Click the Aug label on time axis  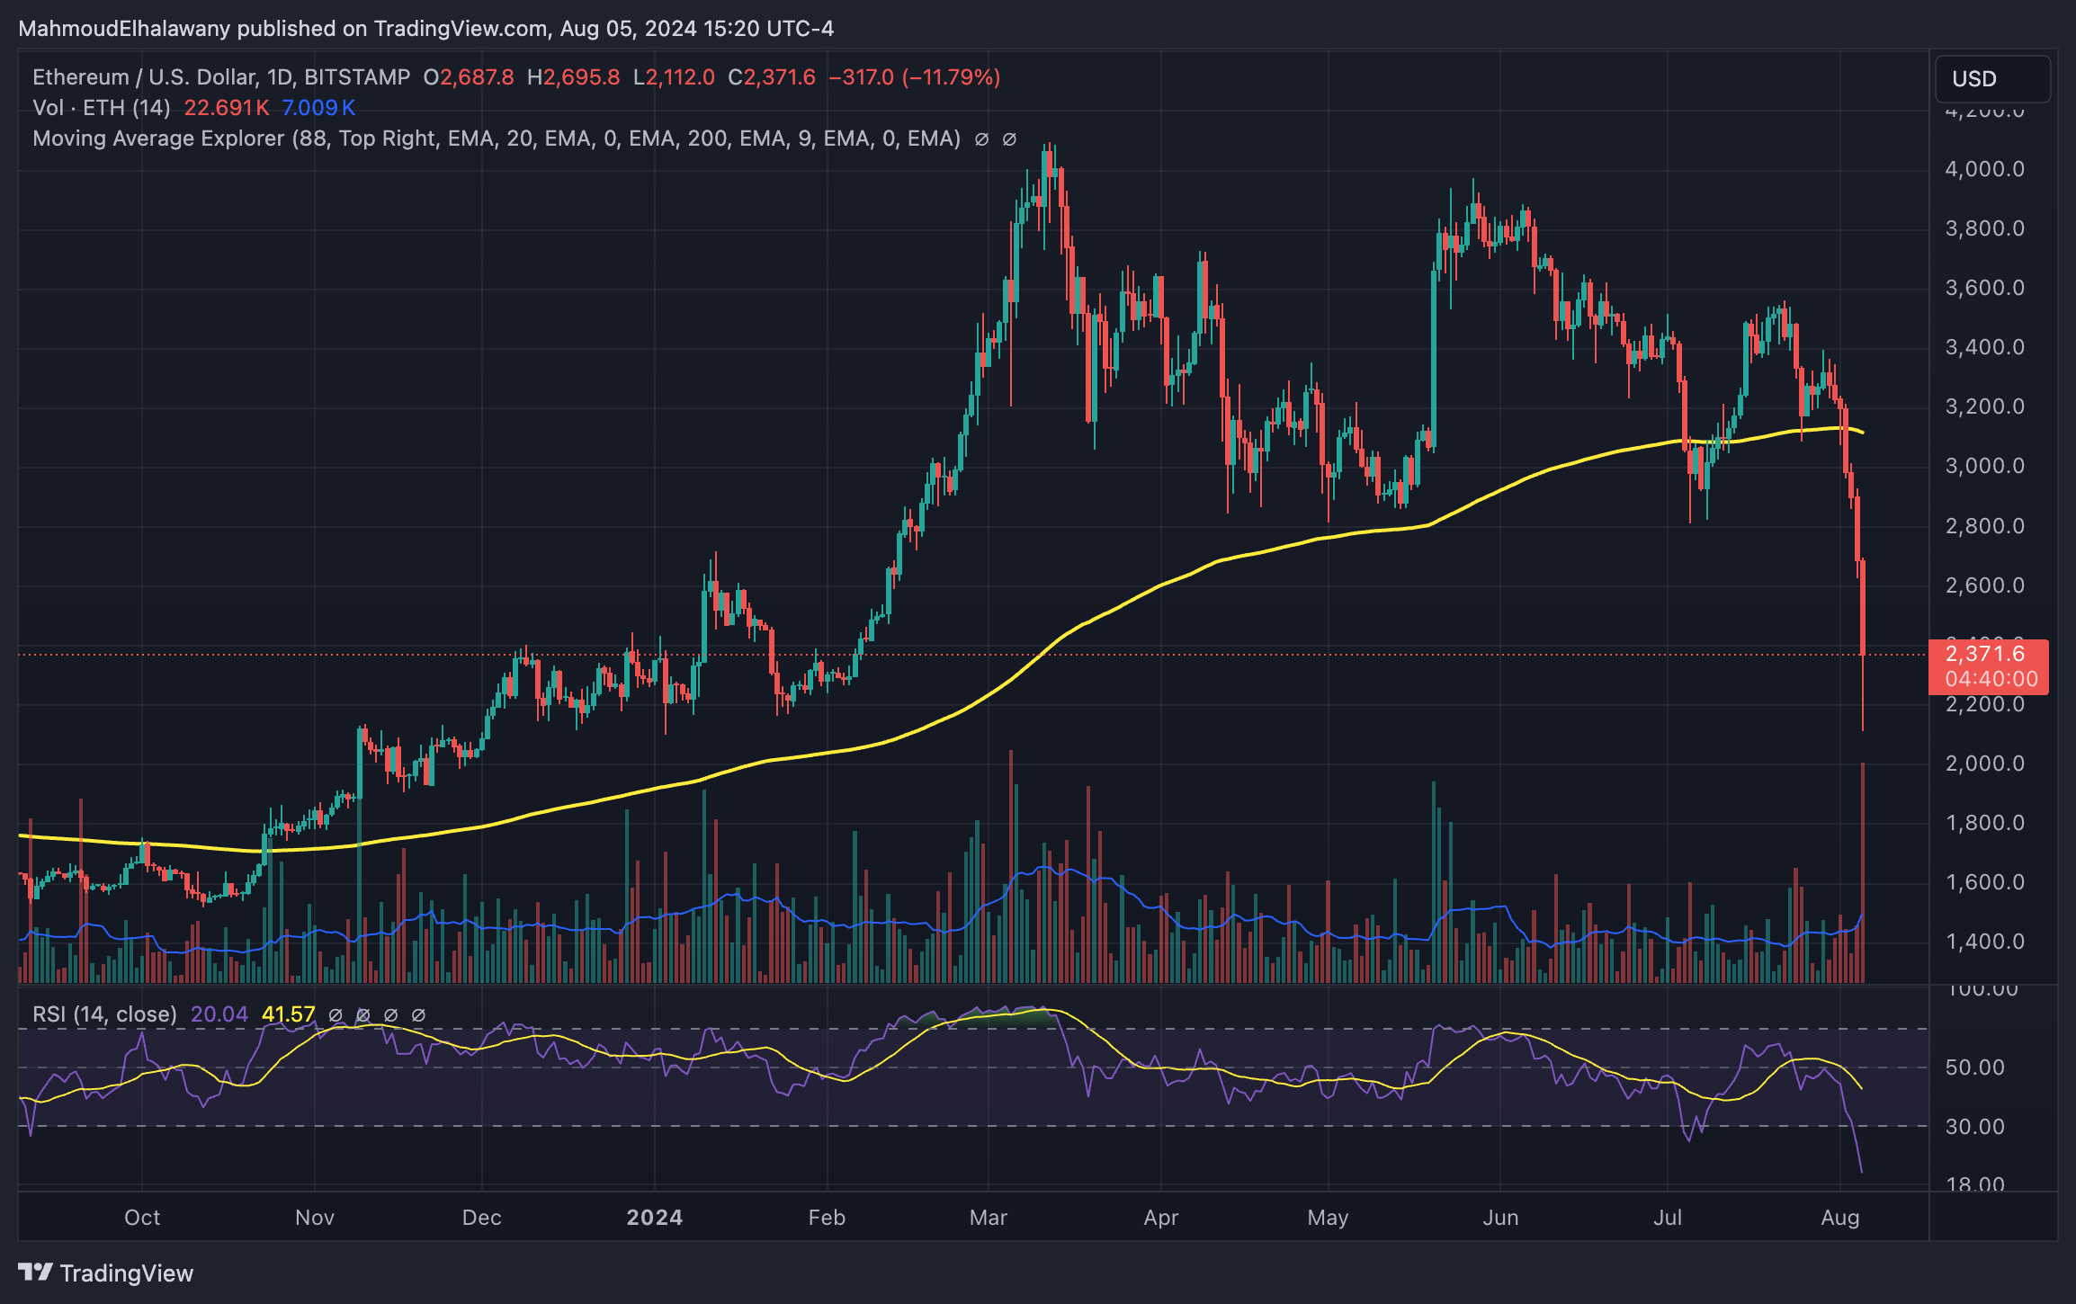click(x=1839, y=1218)
